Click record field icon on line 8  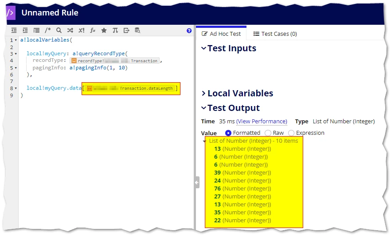click(x=89, y=88)
